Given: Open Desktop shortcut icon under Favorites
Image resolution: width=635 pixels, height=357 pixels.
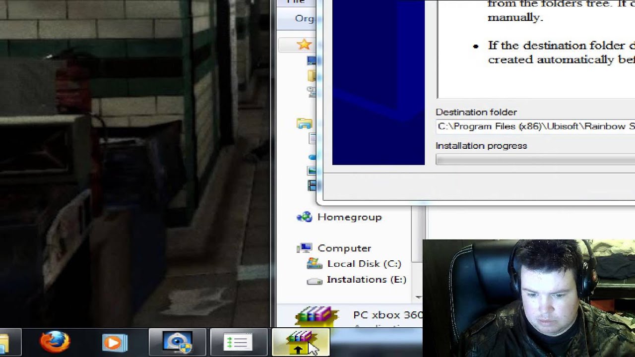Looking at the screenshot, I should click(x=312, y=60).
